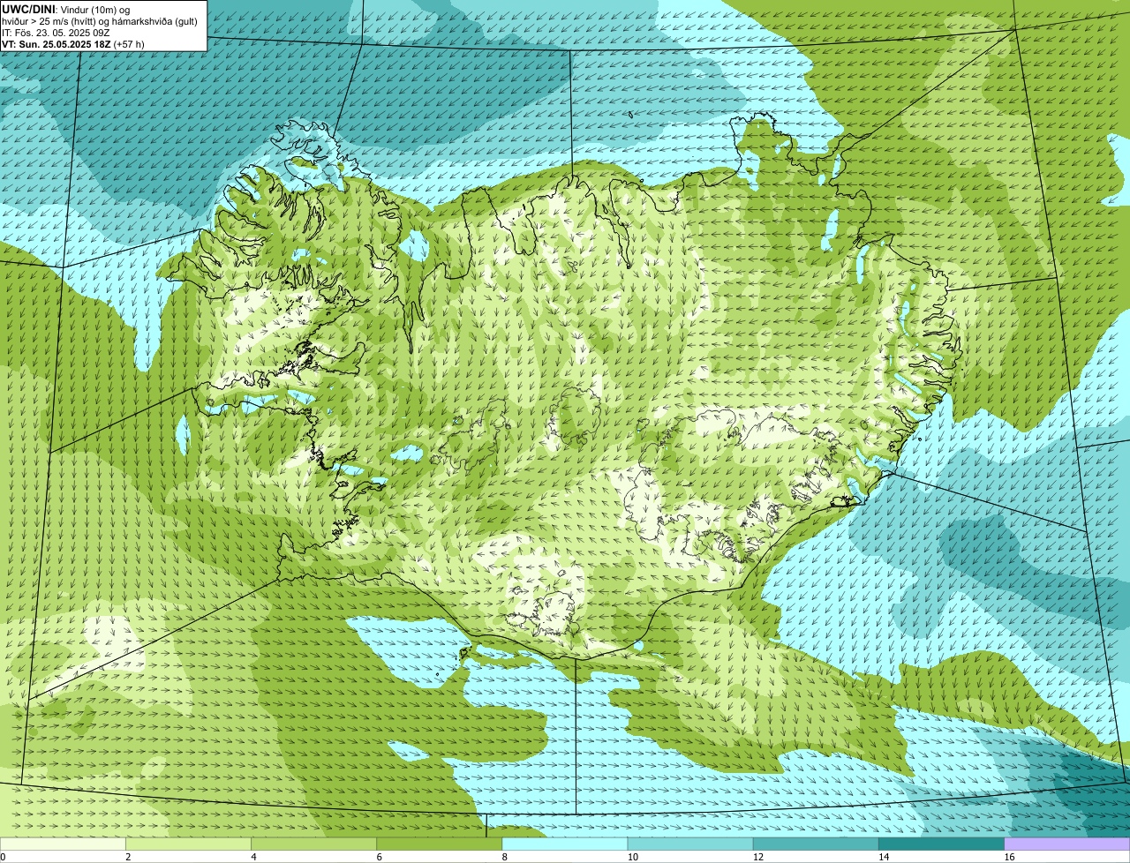Viewport: 1130px width, 863px height.
Task: Click the legend swatch between 2 and 4
Action: pyautogui.click(x=188, y=844)
